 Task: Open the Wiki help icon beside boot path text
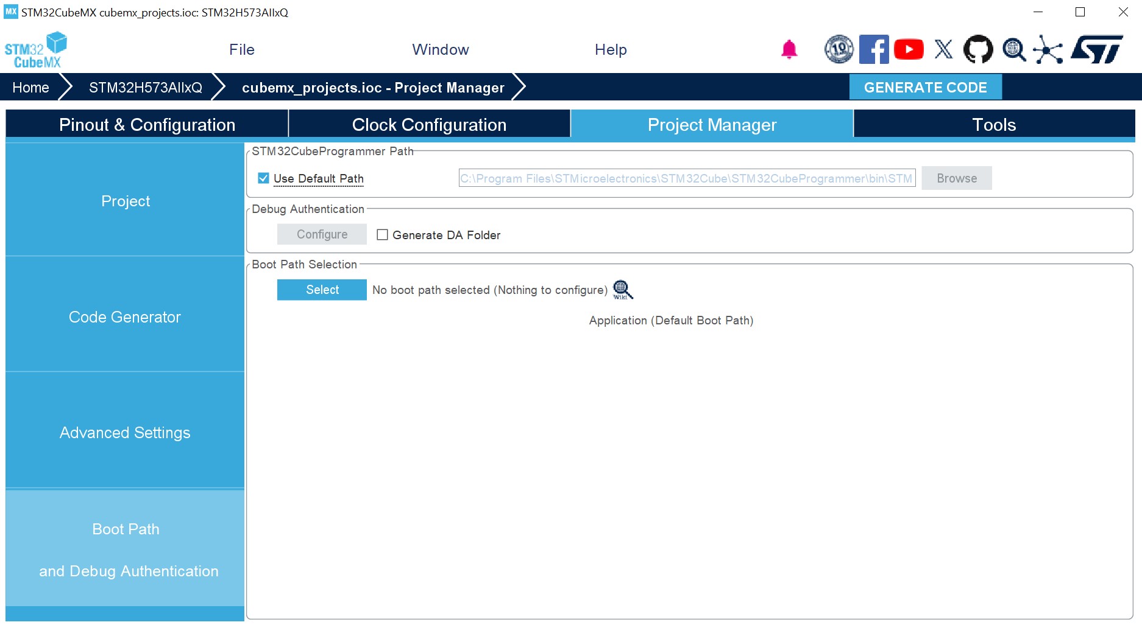[x=623, y=290]
